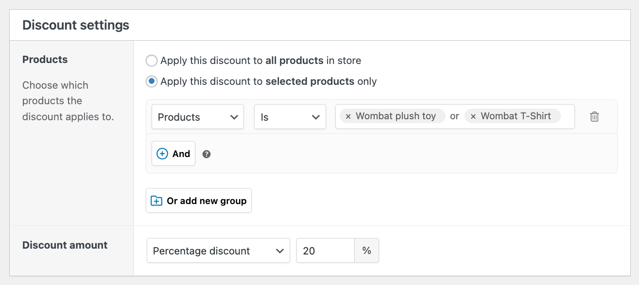Select apply discount to all products
Viewport: 639px width, 285px height.
[152, 61]
